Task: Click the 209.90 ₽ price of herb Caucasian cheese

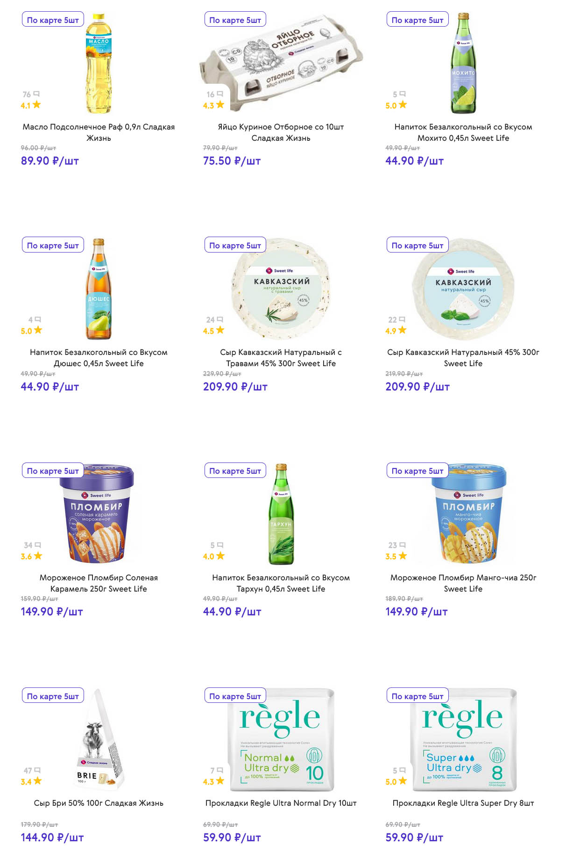Action: coord(235,387)
